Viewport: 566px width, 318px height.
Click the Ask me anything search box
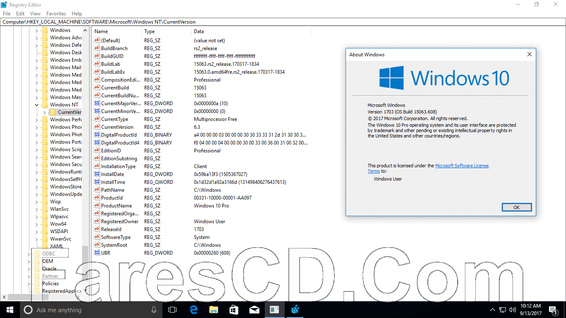pyautogui.click(x=85, y=310)
